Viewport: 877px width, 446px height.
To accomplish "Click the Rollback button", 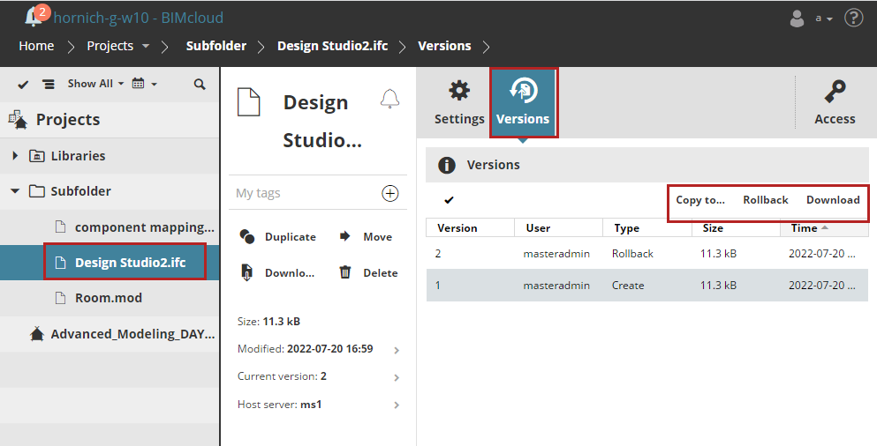I will tap(765, 200).
